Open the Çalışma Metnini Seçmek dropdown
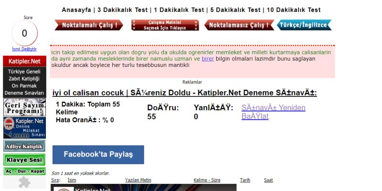Image resolution: width=382 pixels, height=191 pixels. click(165, 25)
